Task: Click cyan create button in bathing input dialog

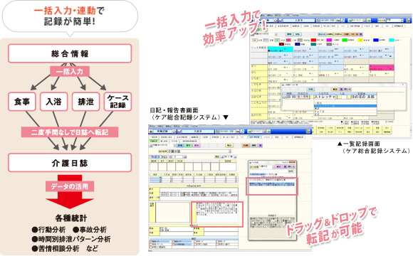Action: (310, 90)
